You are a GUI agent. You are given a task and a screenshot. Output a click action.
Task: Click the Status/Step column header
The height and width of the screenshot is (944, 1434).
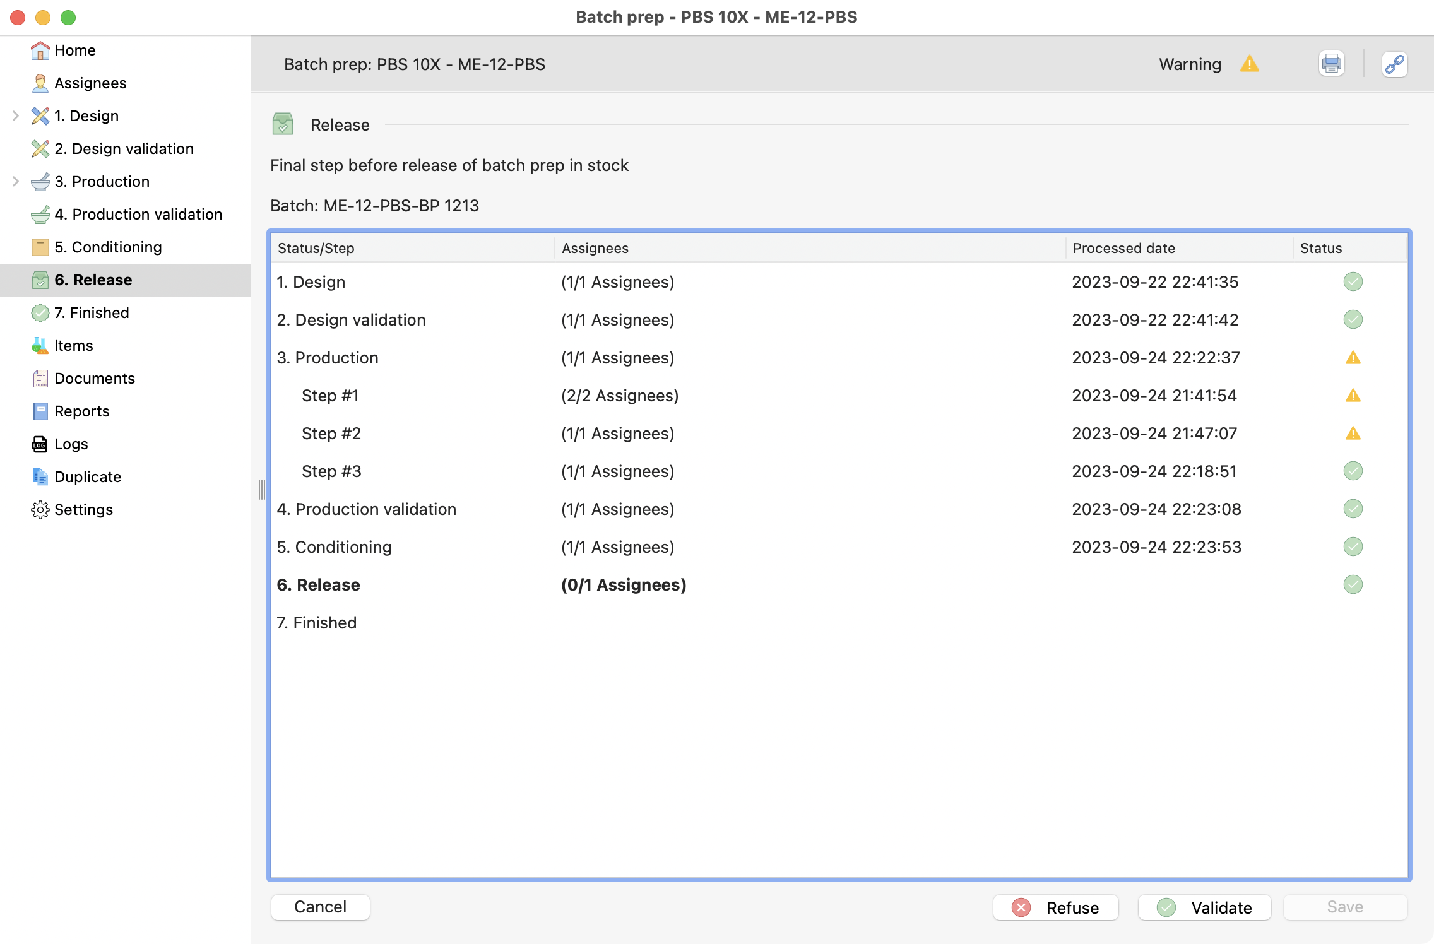(413, 248)
